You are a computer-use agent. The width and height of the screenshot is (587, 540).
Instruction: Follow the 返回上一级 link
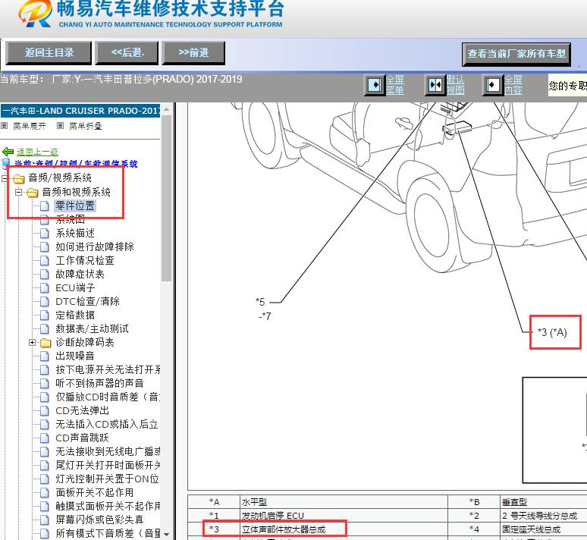point(37,152)
